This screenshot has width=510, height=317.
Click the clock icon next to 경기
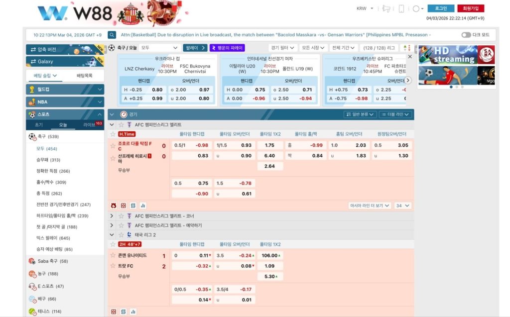[x=124, y=114]
